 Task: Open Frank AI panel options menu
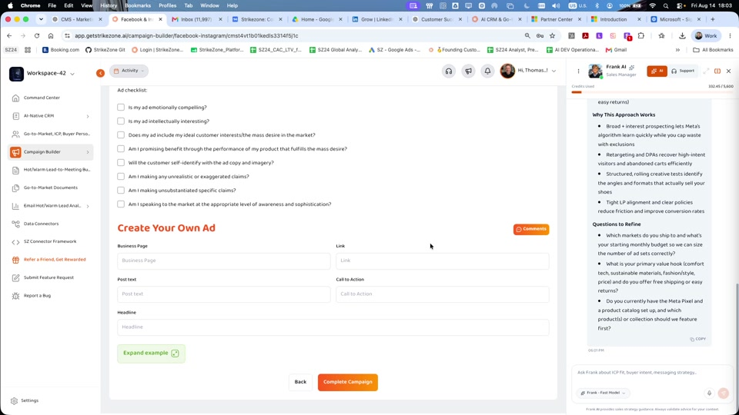coord(578,71)
